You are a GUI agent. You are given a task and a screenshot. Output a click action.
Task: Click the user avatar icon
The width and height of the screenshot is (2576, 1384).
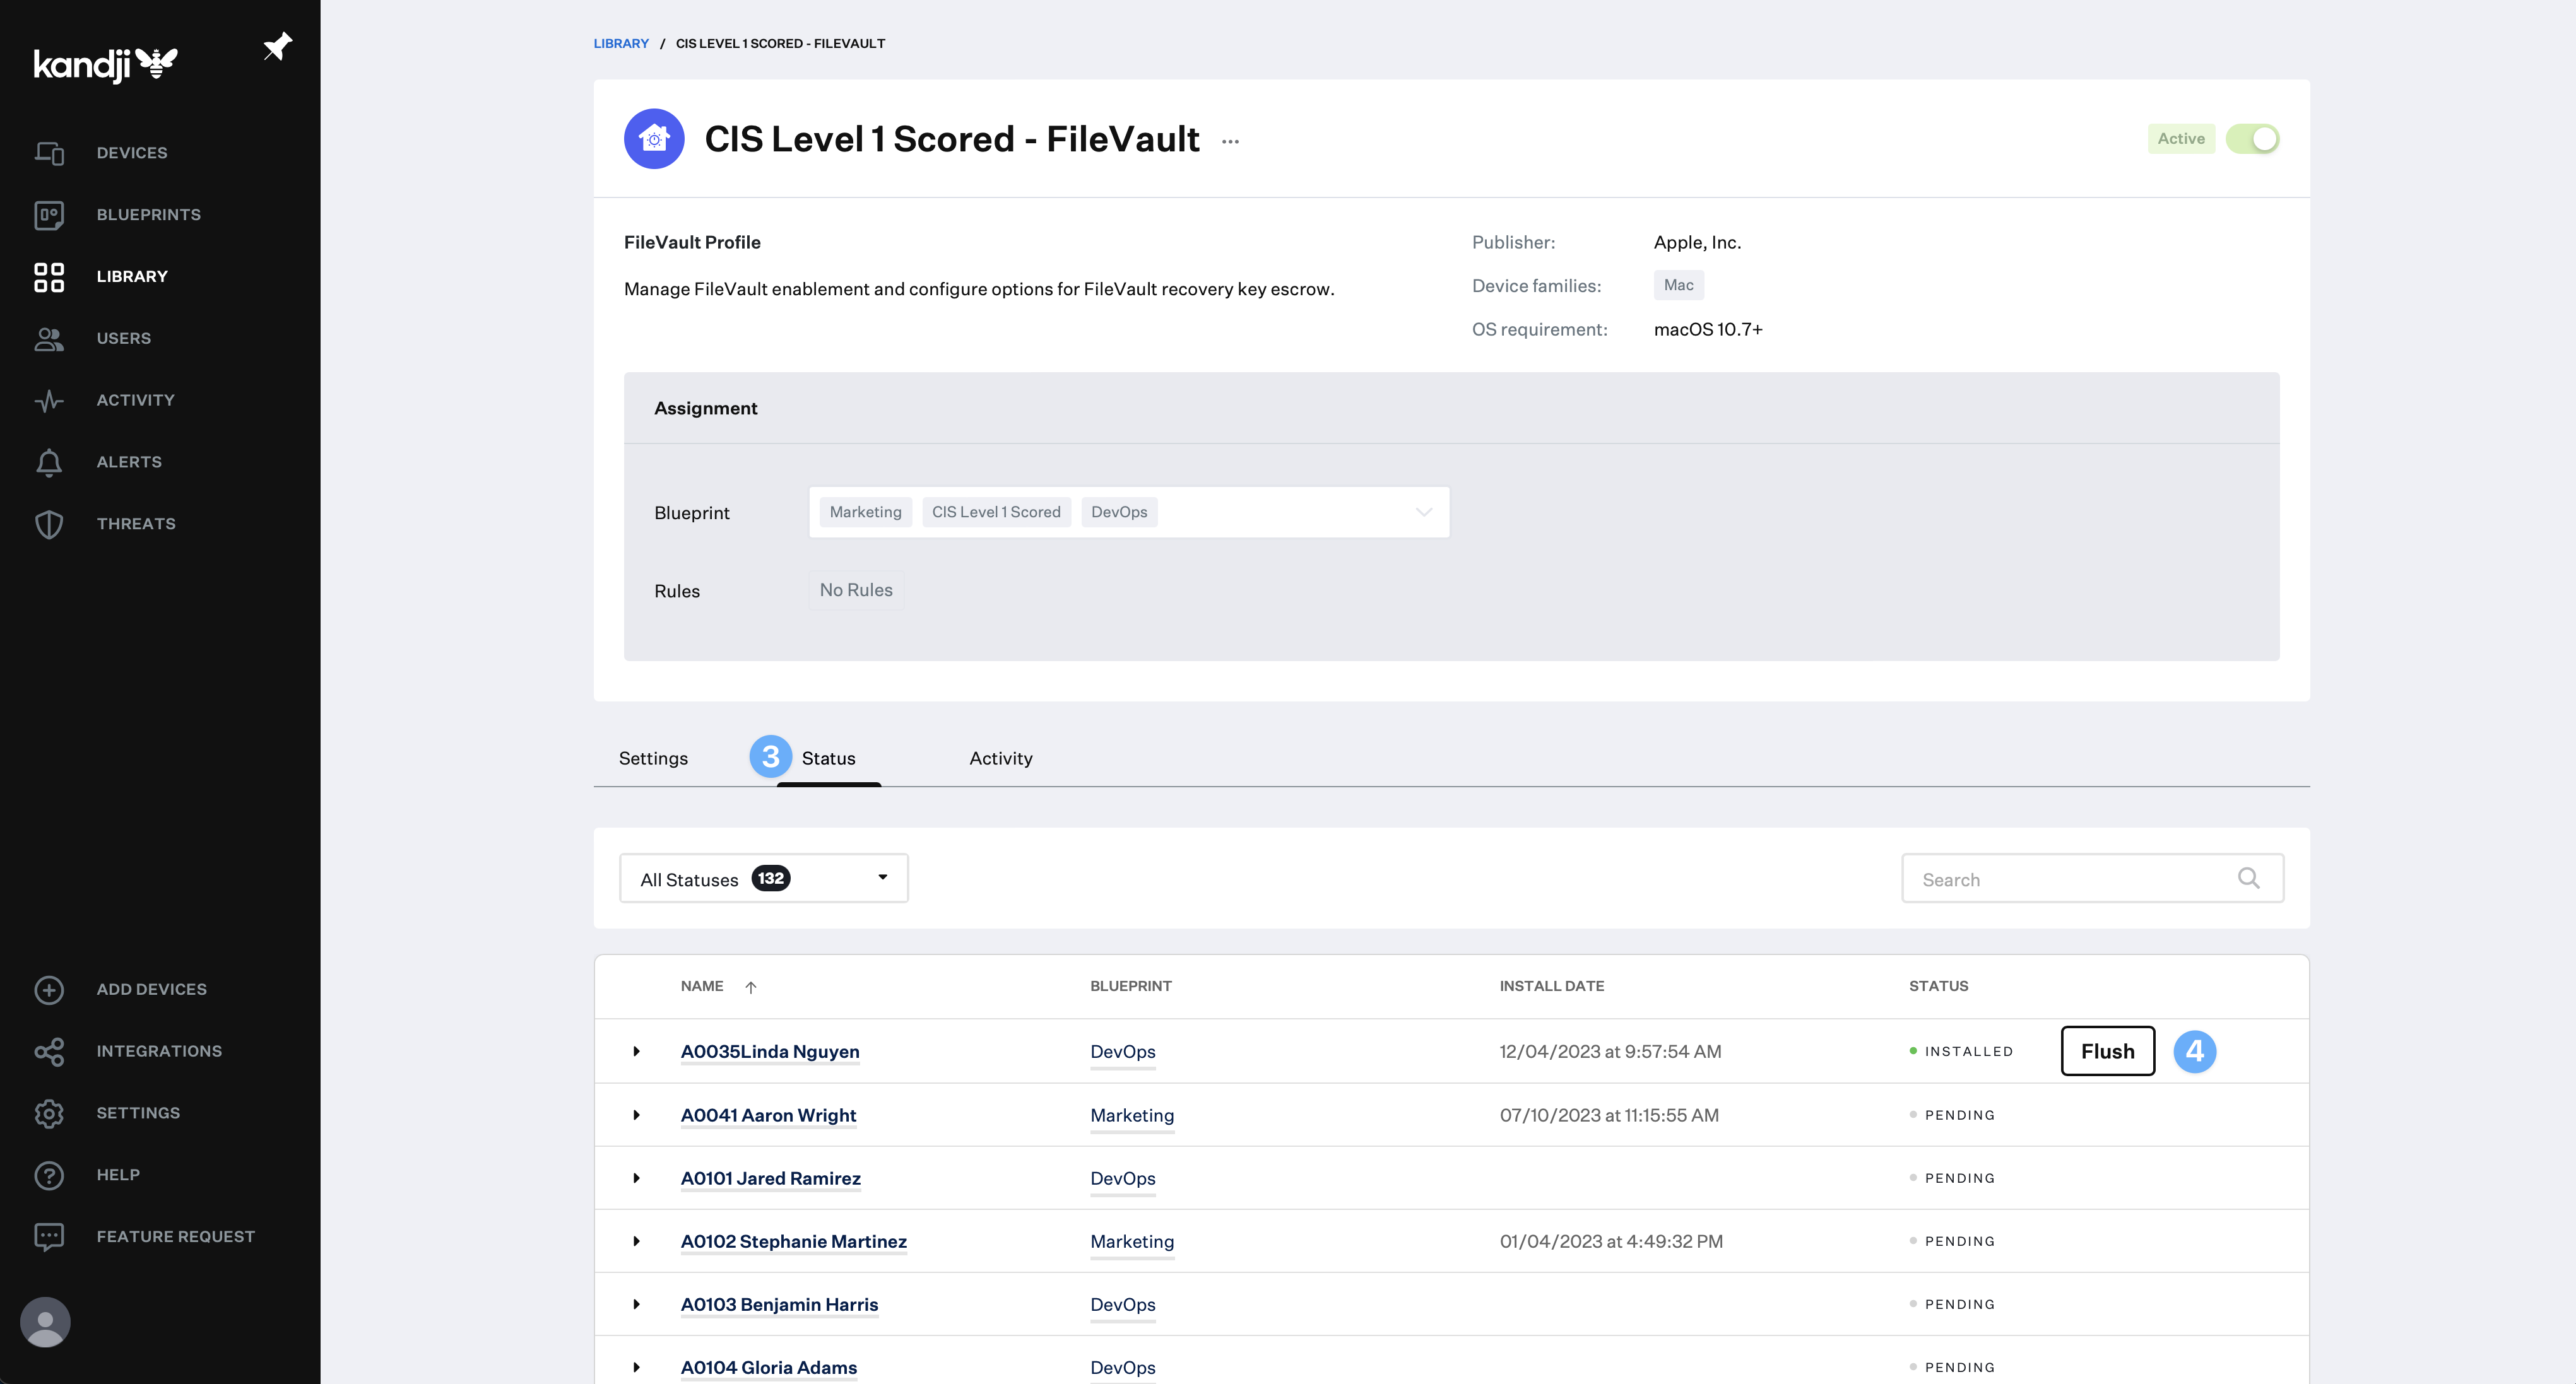(45, 1322)
